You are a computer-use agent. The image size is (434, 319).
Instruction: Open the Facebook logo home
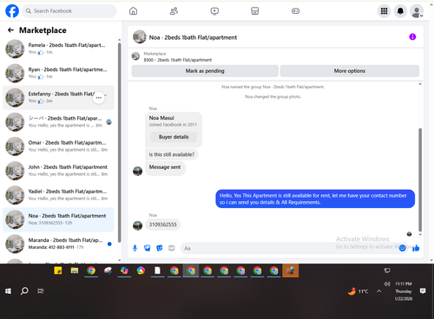point(12,11)
